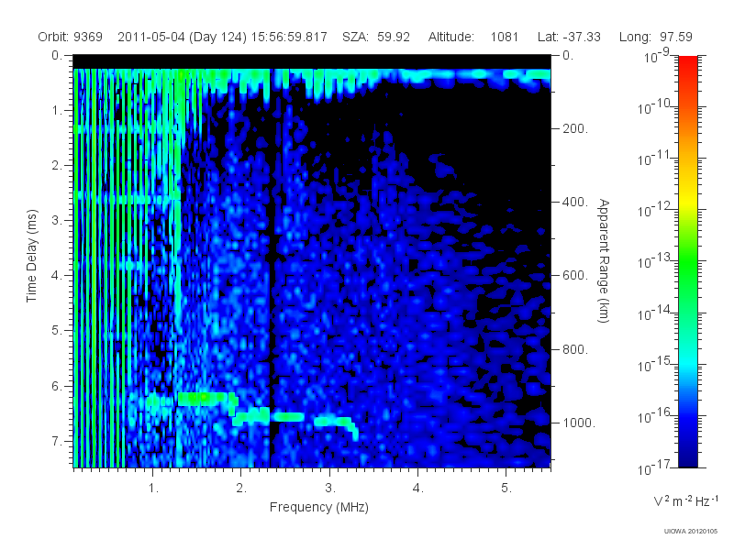The height and width of the screenshot is (550, 734).
Task: Click the '1000.' apparent range tick label
Action: coord(579,423)
